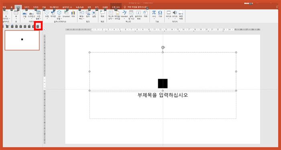This screenshot has height=150, width=281.
Task: Select slide 1 thumbnail in the panel
Action: click(x=22, y=40)
